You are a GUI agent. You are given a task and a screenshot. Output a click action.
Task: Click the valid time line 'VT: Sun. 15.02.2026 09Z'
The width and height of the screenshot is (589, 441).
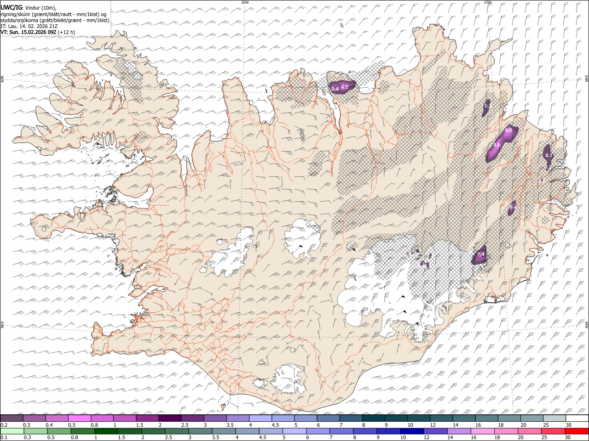coord(29,32)
